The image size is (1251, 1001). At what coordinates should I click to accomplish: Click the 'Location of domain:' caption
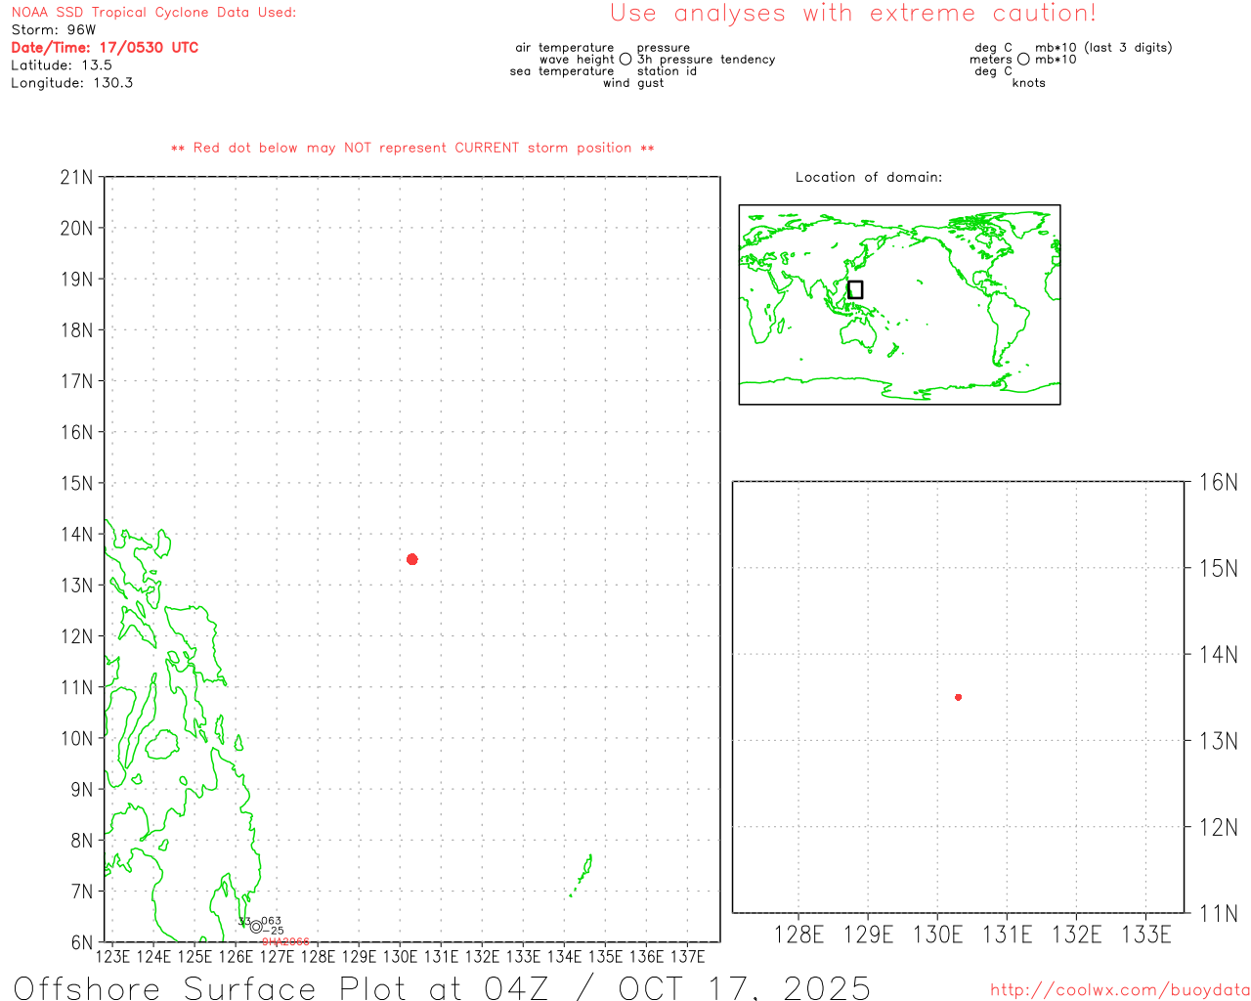pyautogui.click(x=868, y=177)
